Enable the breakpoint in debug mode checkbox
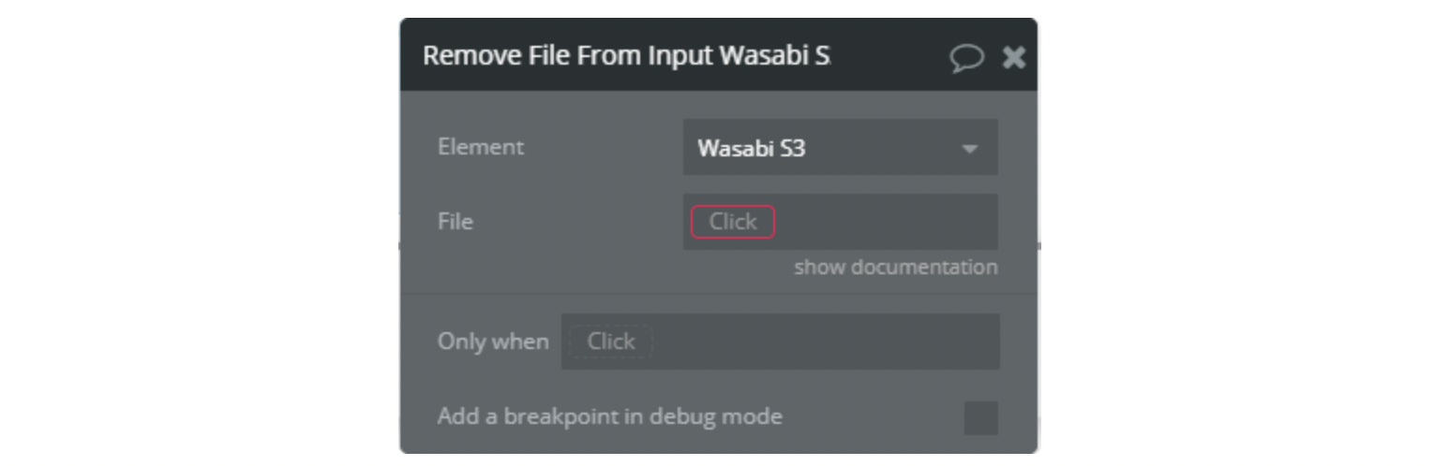The image size is (1434, 466). pos(980,417)
